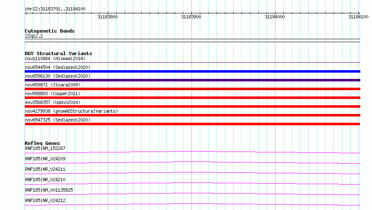372x210 pixels.
Task: Select variant esv3568357 (Uddin2014) label
Action: click(53, 102)
